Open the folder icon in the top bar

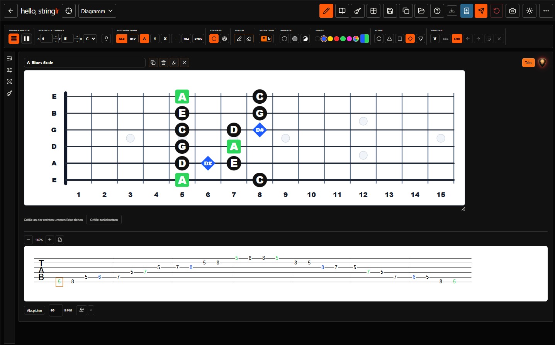coord(421,11)
